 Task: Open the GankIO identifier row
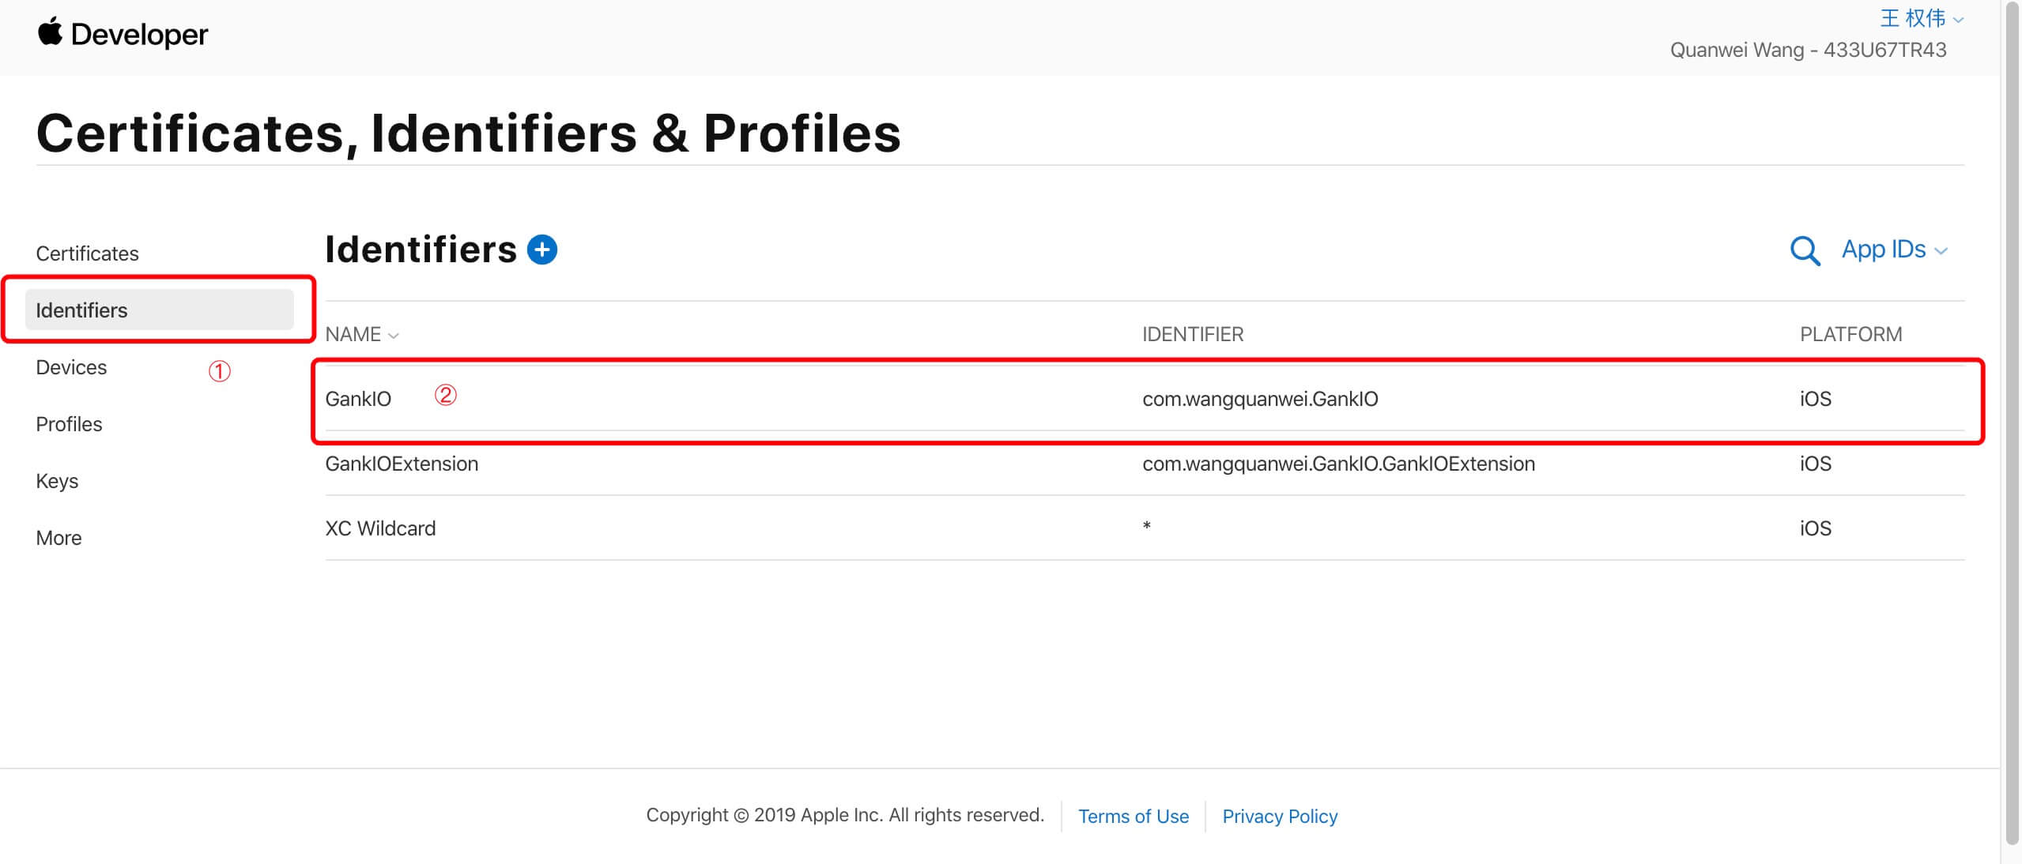click(1145, 399)
